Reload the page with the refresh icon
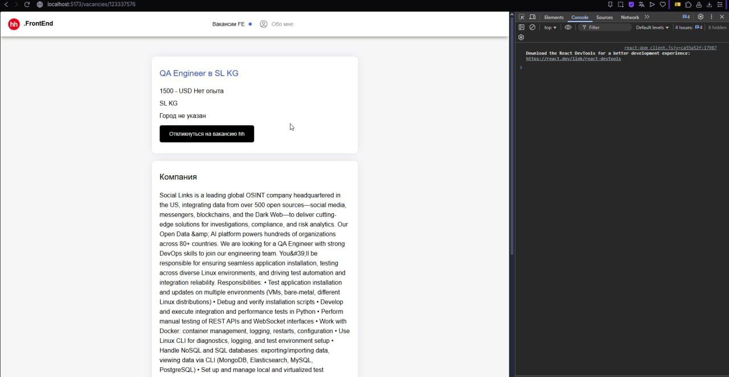 tap(27, 5)
